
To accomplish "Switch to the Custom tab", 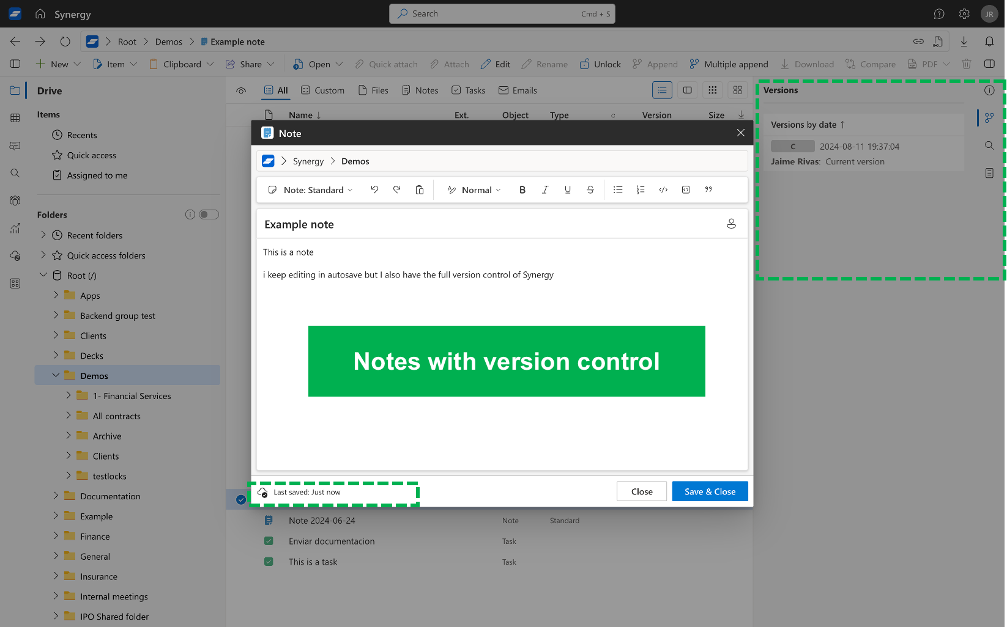I will click(x=323, y=90).
